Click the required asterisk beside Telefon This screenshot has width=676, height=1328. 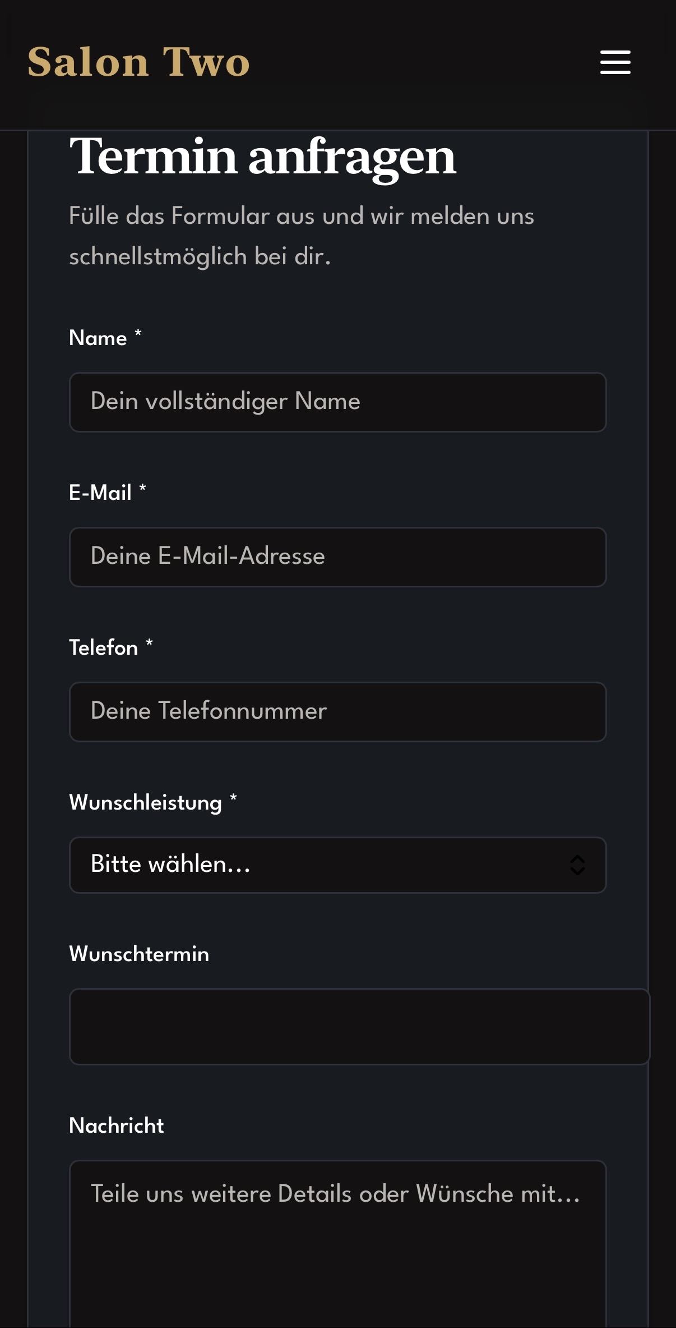point(149,645)
